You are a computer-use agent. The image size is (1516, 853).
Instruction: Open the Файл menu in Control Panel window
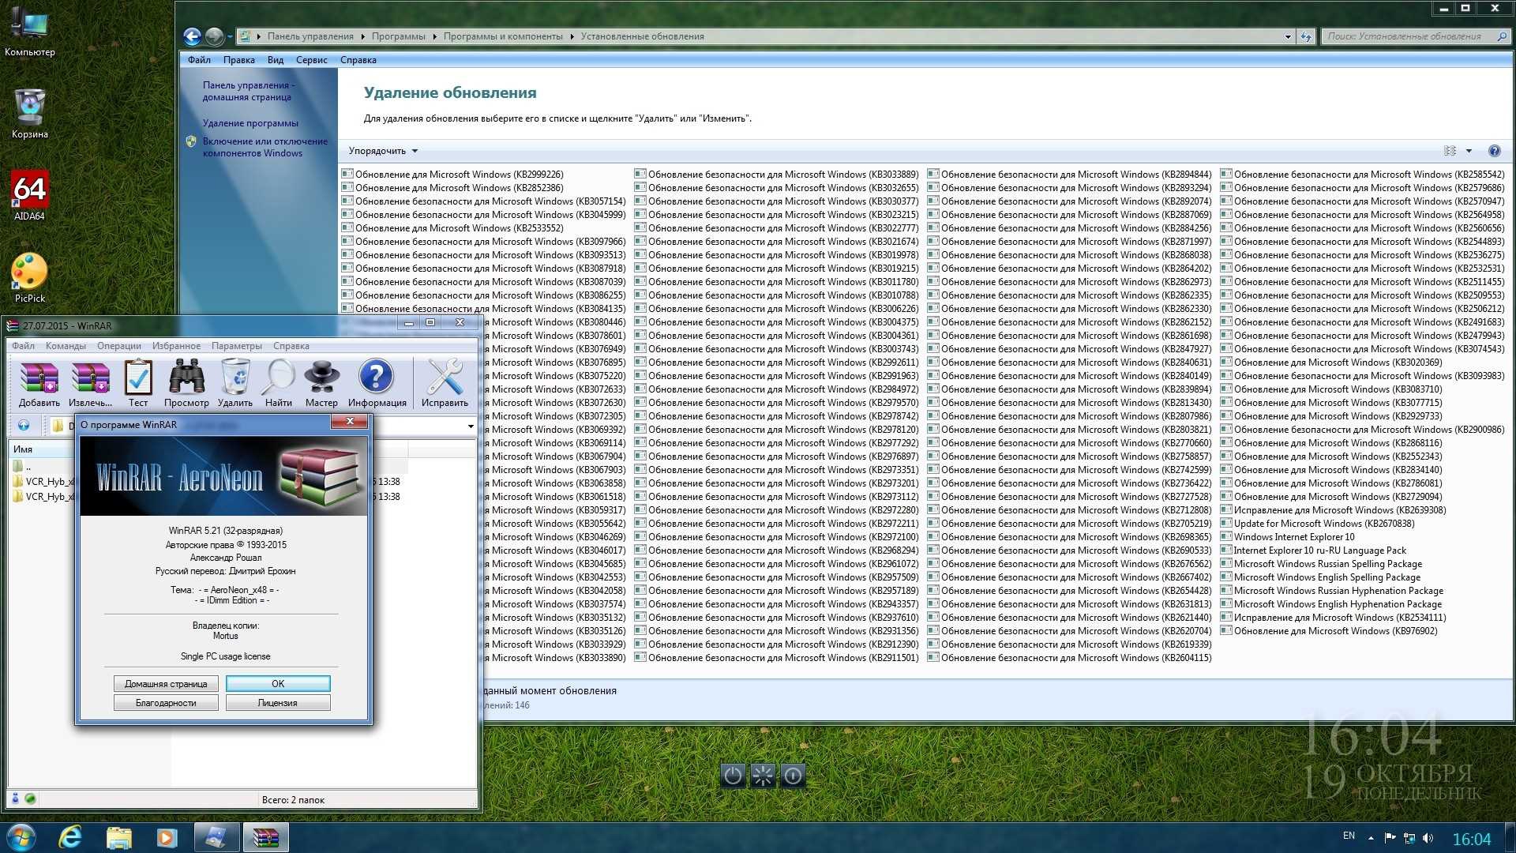(199, 60)
